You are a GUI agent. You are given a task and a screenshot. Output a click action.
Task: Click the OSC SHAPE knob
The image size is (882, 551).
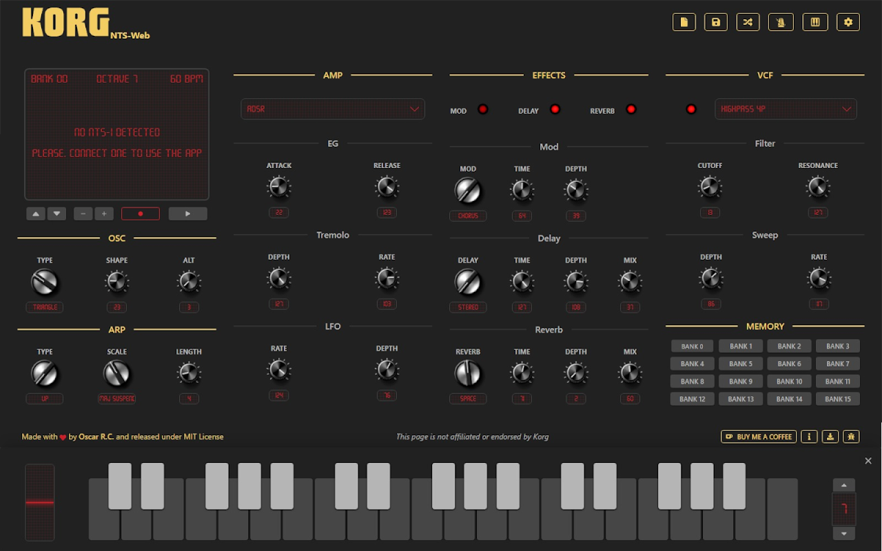pyautogui.click(x=116, y=282)
